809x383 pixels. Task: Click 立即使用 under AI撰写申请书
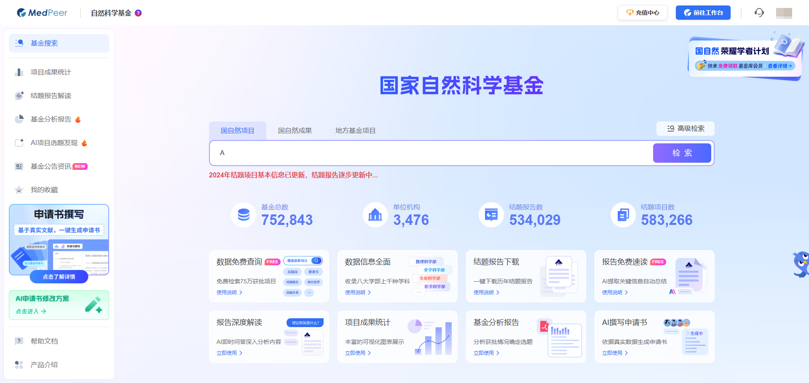pos(615,353)
